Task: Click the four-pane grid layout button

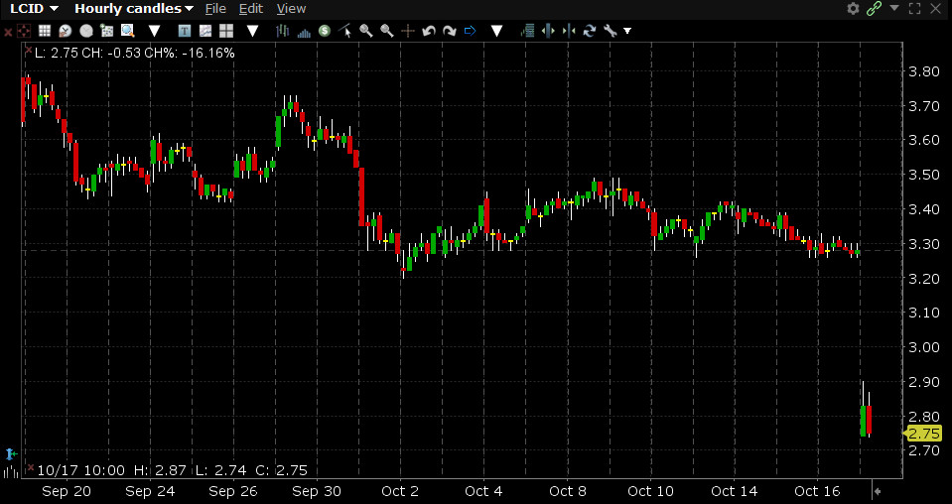Action: click(226, 31)
